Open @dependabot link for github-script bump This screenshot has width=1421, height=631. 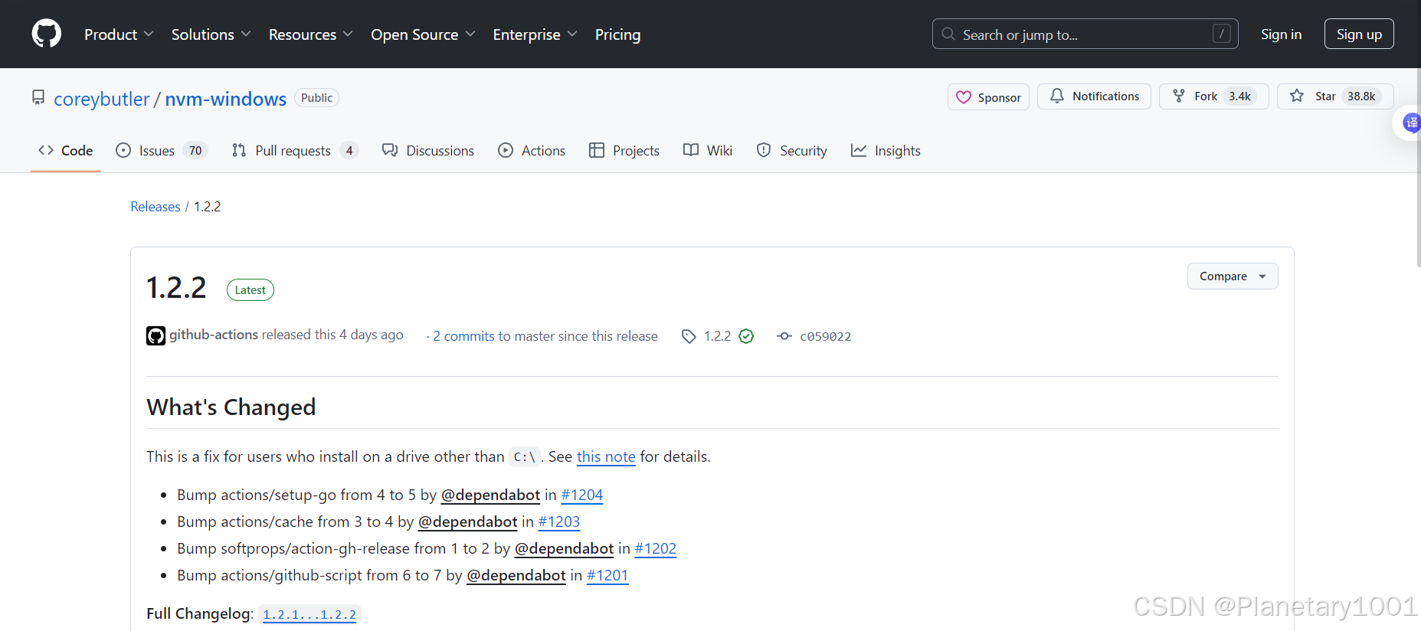click(516, 575)
